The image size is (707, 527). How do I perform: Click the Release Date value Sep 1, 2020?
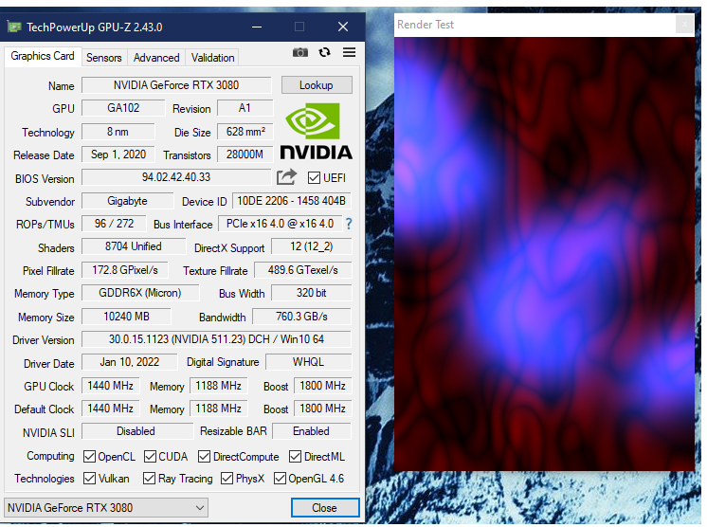(x=118, y=154)
